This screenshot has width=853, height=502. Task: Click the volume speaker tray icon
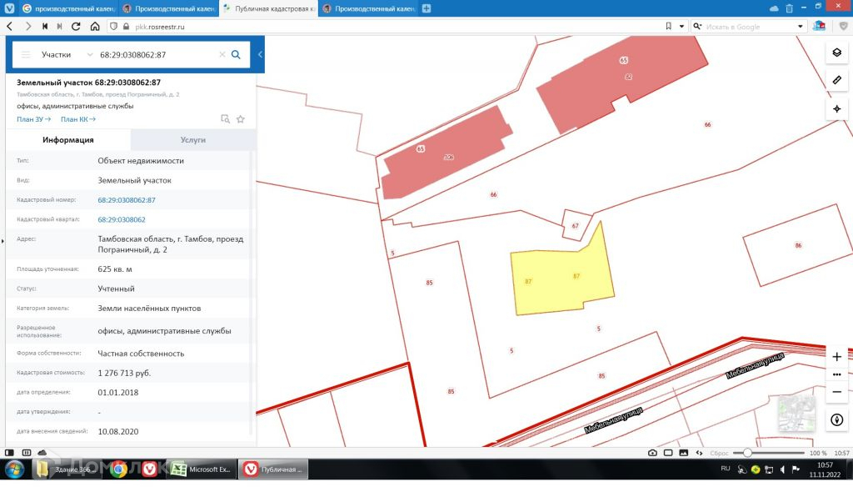[x=782, y=469]
